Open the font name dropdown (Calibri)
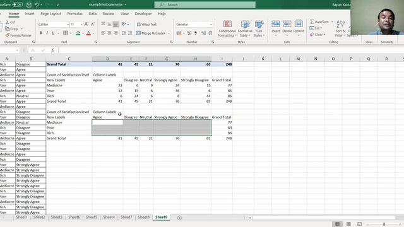 click(68, 24)
